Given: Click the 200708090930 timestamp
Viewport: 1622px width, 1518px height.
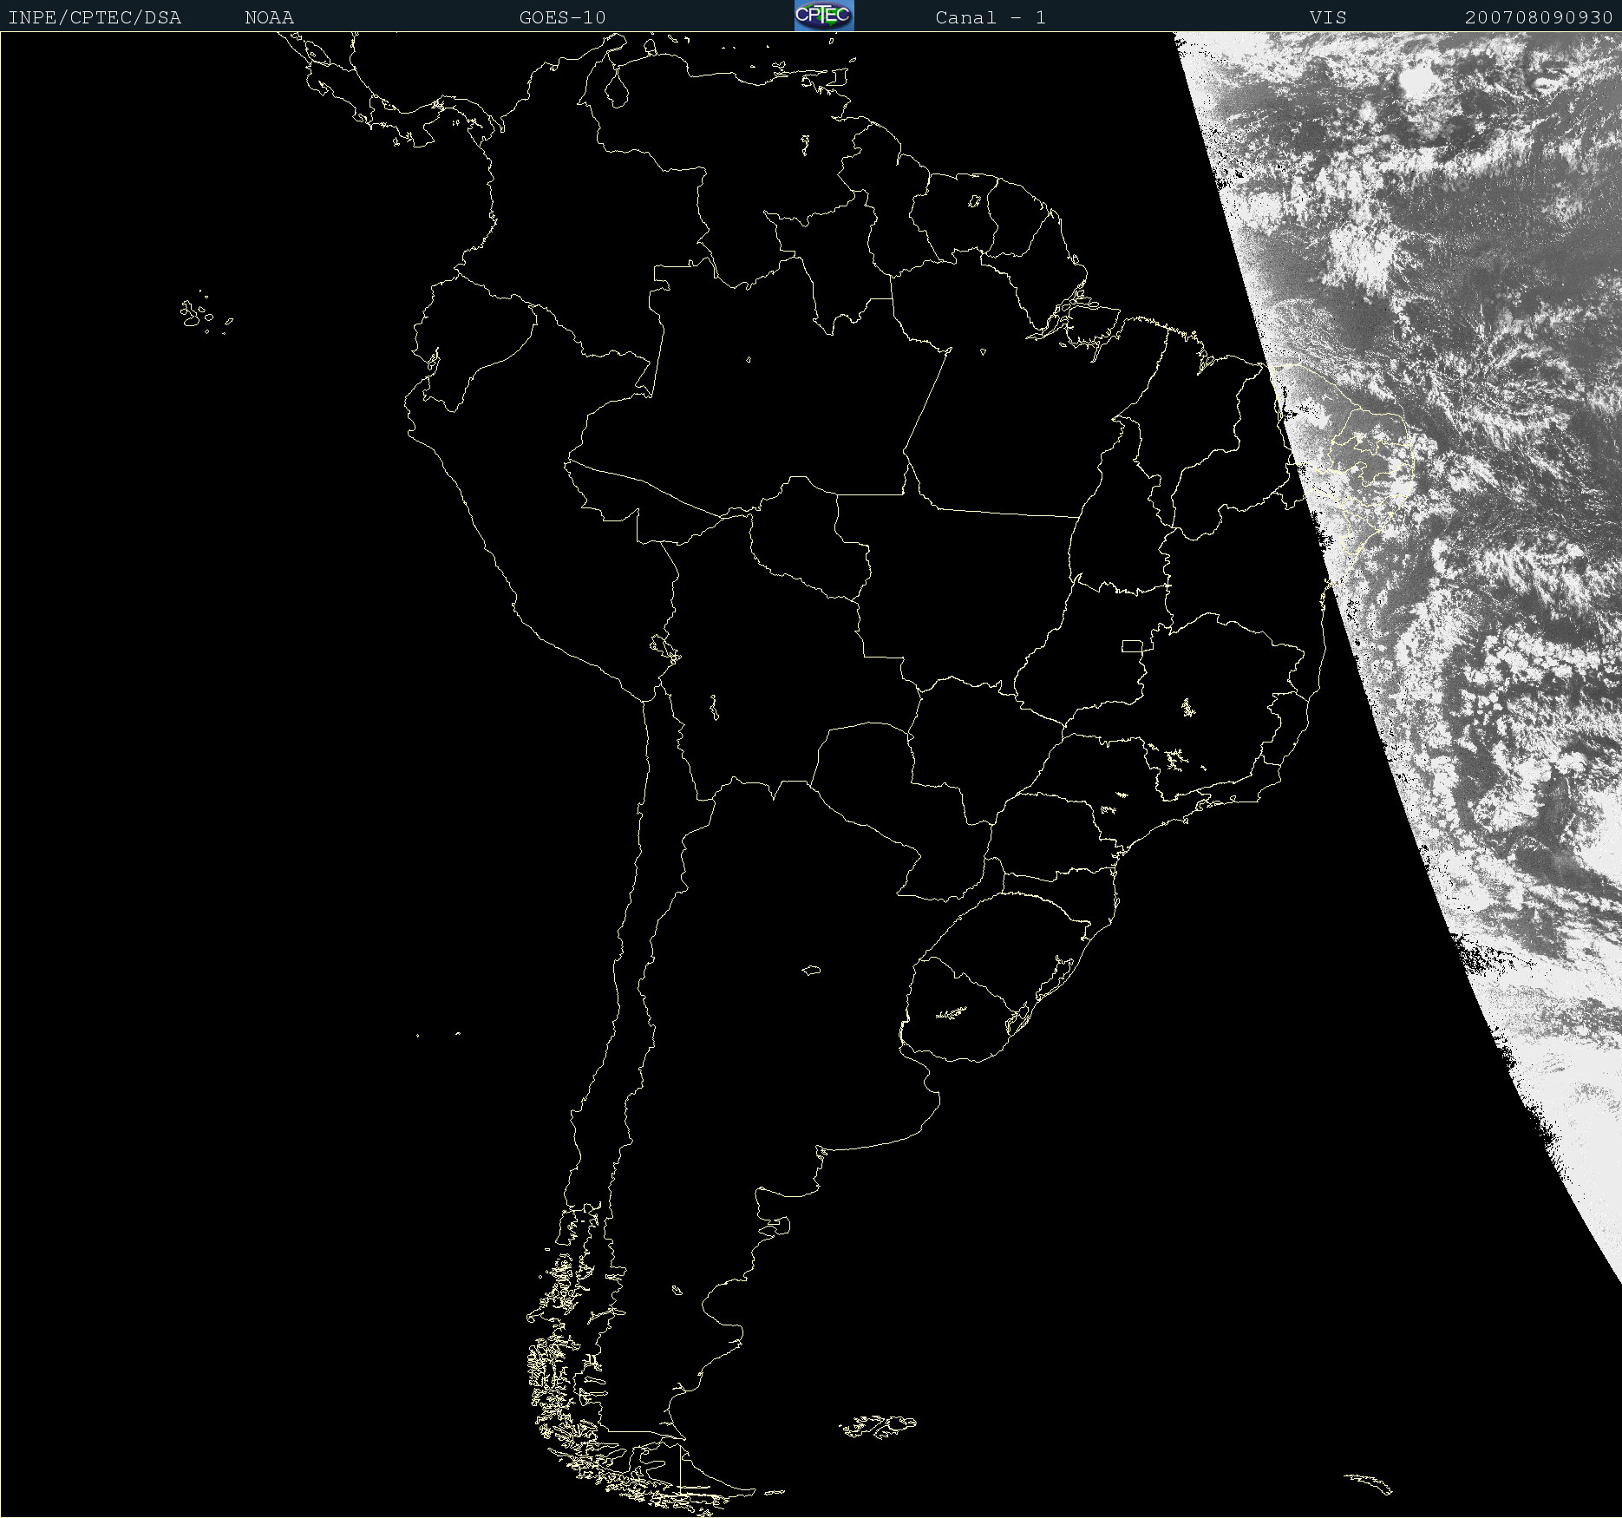Looking at the screenshot, I should (1539, 17).
